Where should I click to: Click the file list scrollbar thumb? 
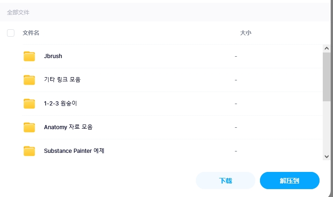[x=326, y=77]
